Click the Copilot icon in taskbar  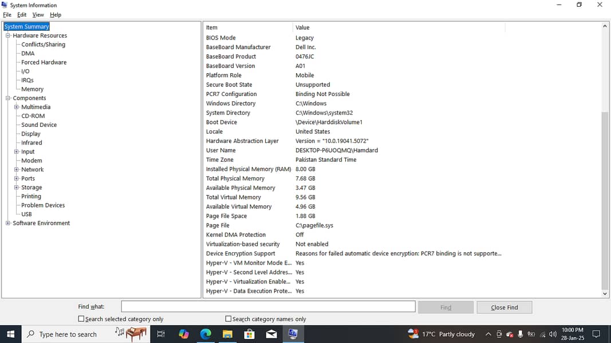tap(184, 334)
